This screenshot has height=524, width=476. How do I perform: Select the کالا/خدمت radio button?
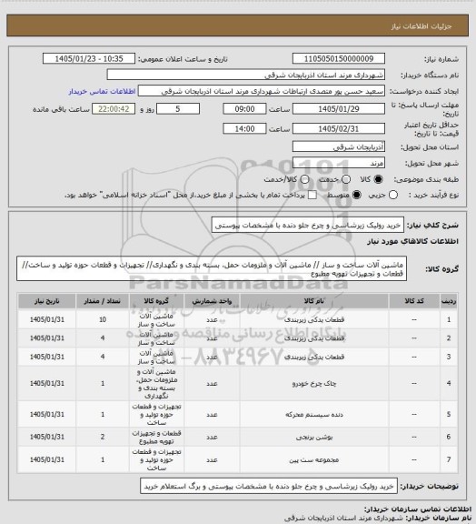[x=304, y=179]
